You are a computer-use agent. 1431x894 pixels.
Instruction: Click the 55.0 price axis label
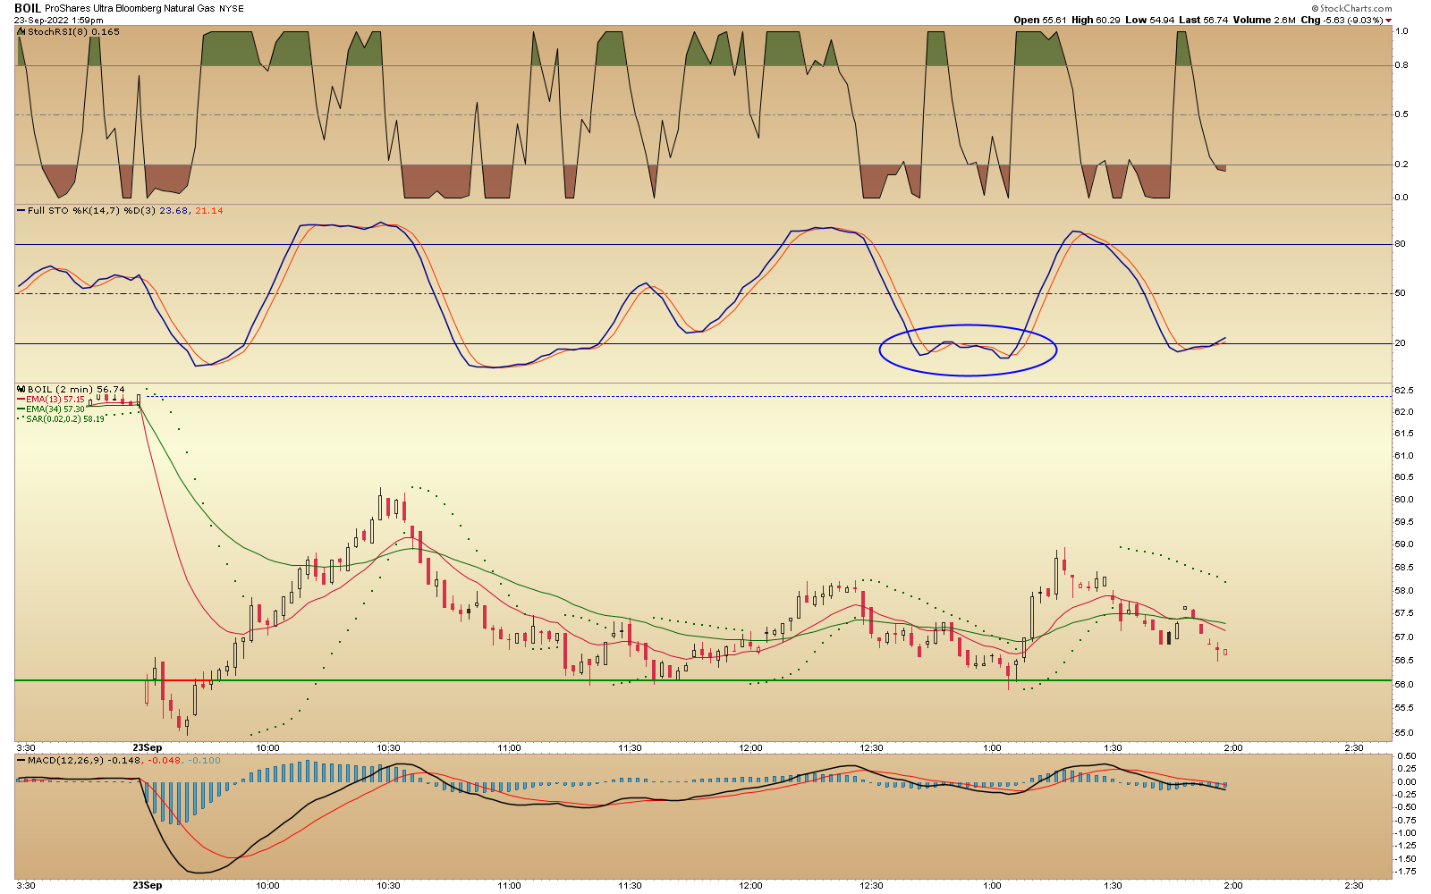[1404, 732]
